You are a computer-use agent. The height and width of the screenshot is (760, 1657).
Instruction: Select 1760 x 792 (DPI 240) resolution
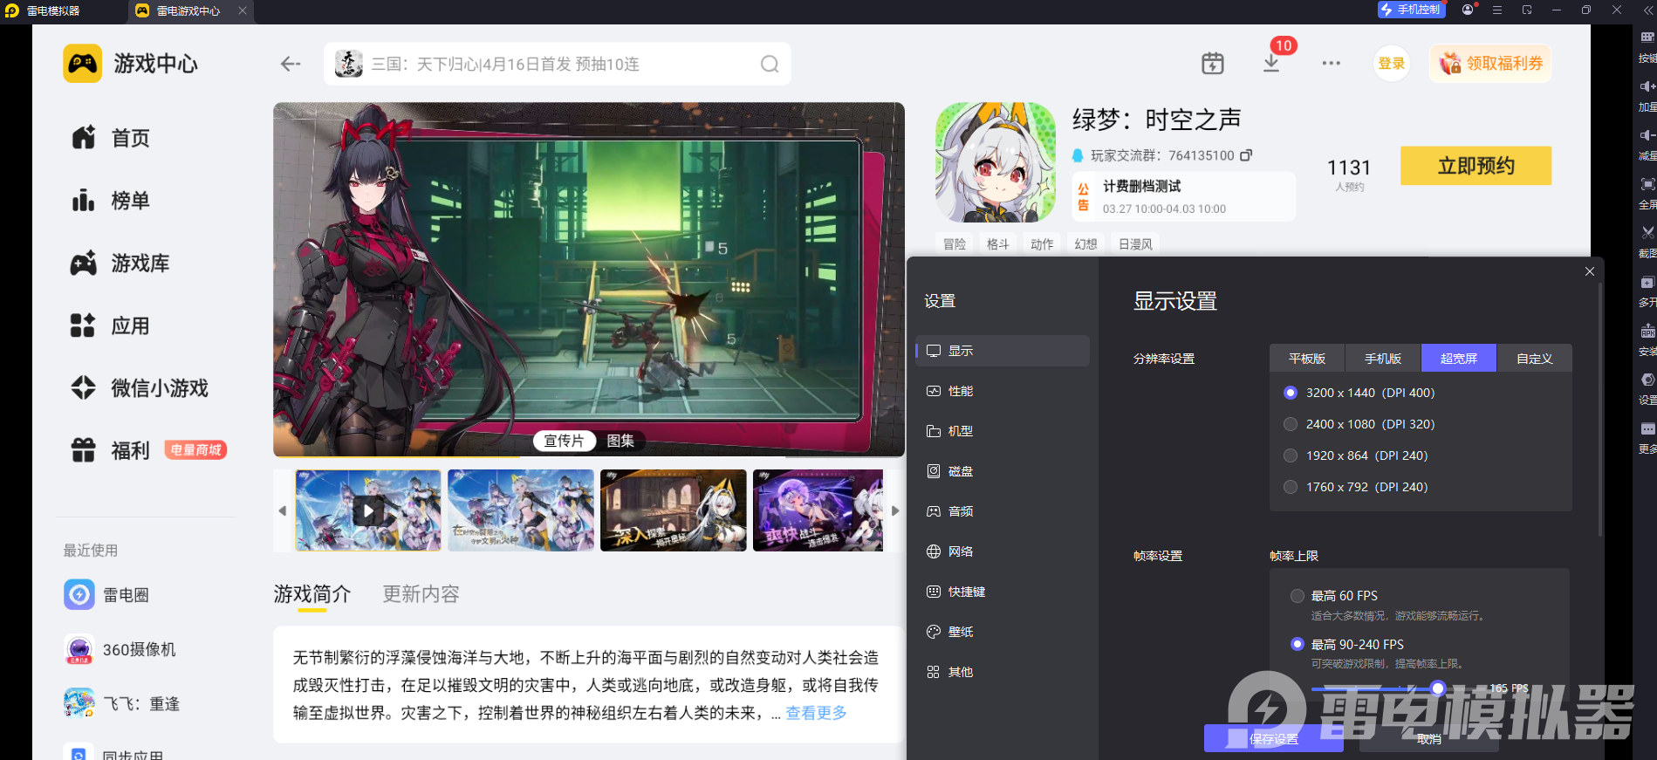pos(1291,487)
